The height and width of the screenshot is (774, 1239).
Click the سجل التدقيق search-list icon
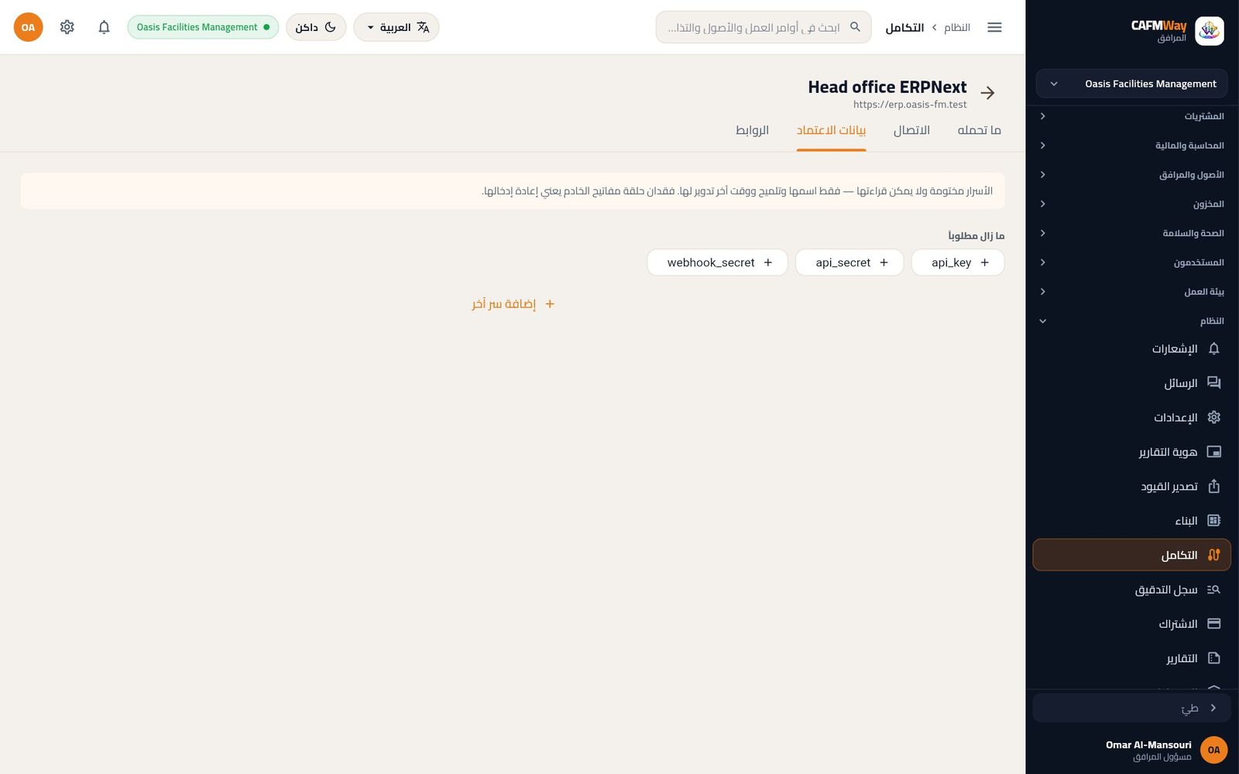coord(1213,590)
